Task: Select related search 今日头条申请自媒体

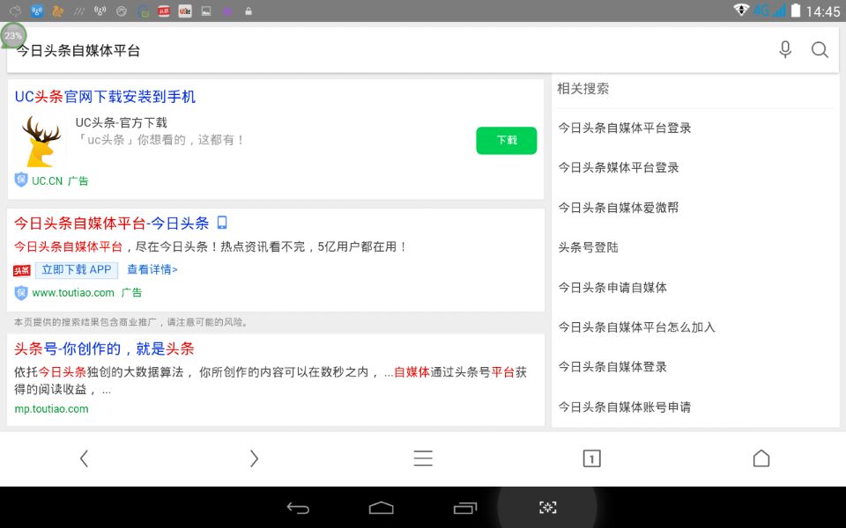Action: pos(612,287)
